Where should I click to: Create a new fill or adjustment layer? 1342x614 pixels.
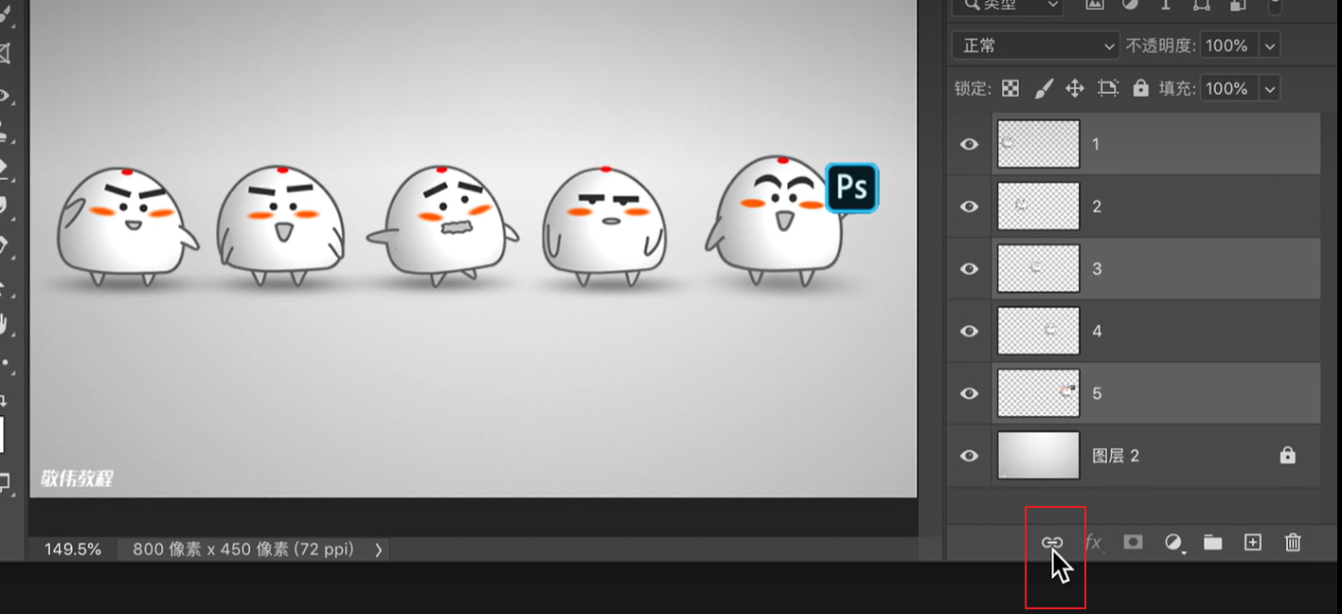pos(1174,543)
